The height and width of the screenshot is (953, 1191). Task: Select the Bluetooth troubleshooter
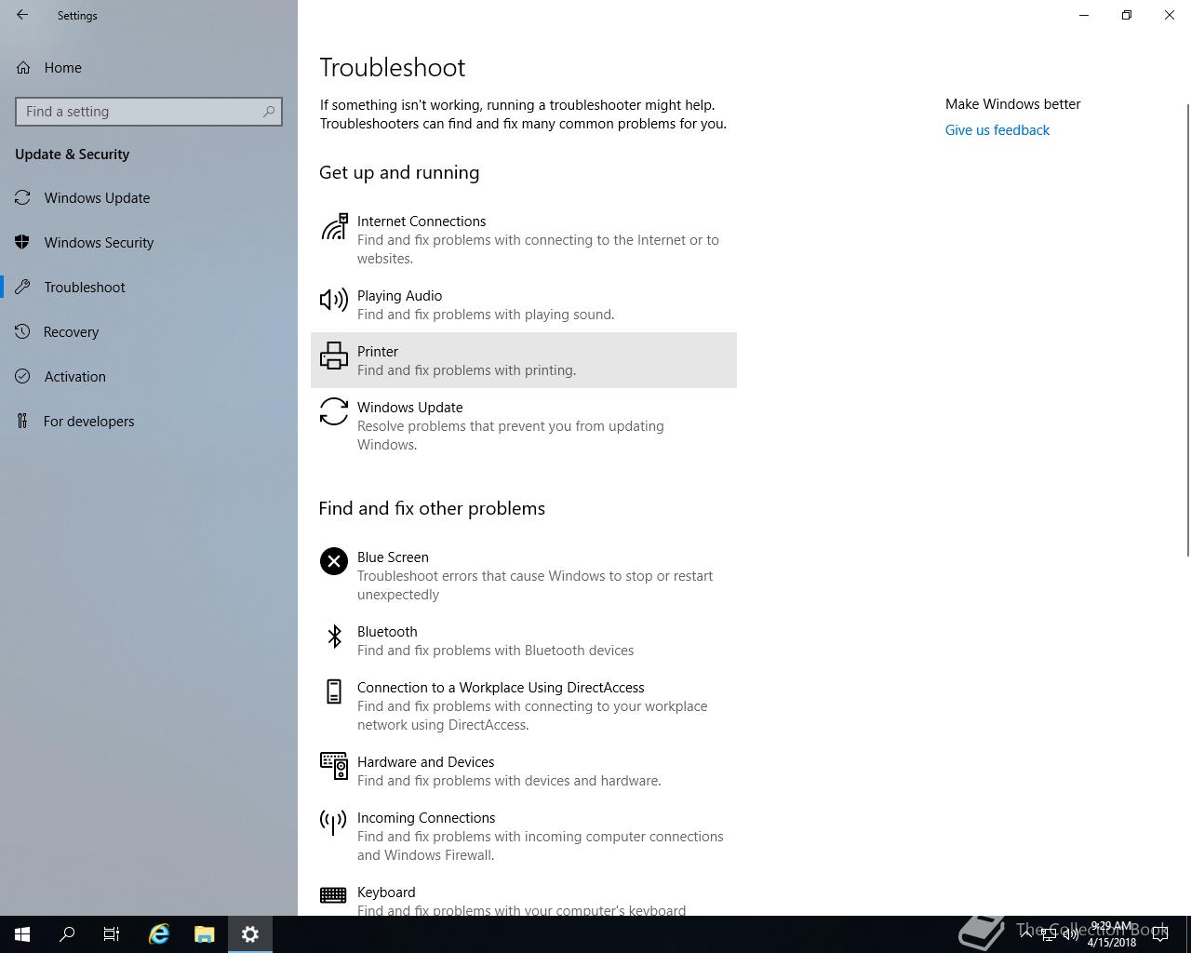pos(524,640)
